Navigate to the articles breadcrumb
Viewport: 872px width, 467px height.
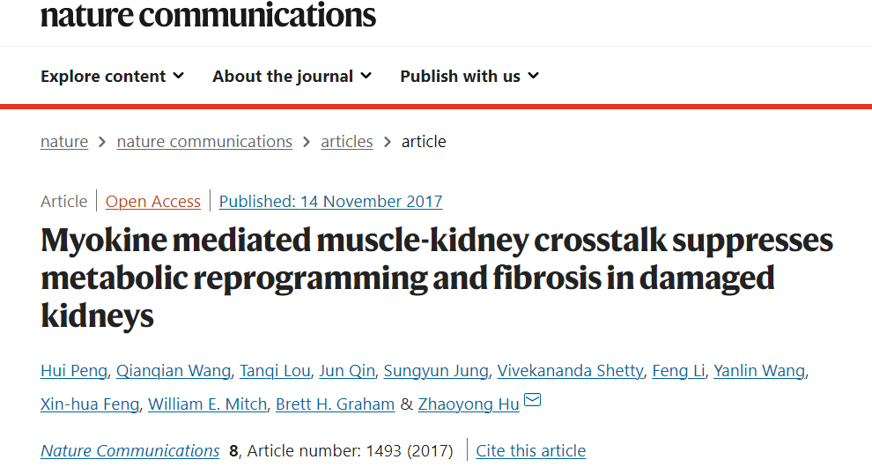pos(346,141)
